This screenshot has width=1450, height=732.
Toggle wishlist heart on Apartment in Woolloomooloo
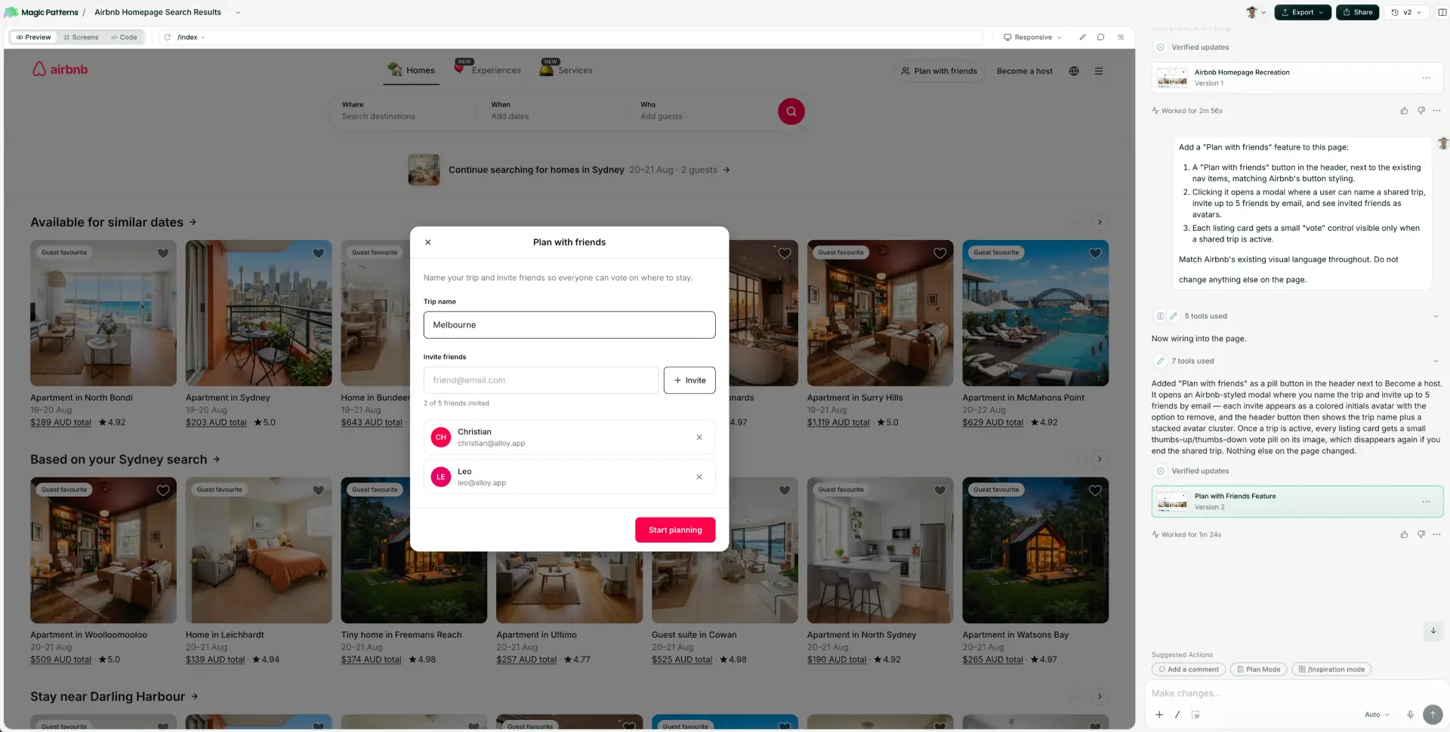163,491
